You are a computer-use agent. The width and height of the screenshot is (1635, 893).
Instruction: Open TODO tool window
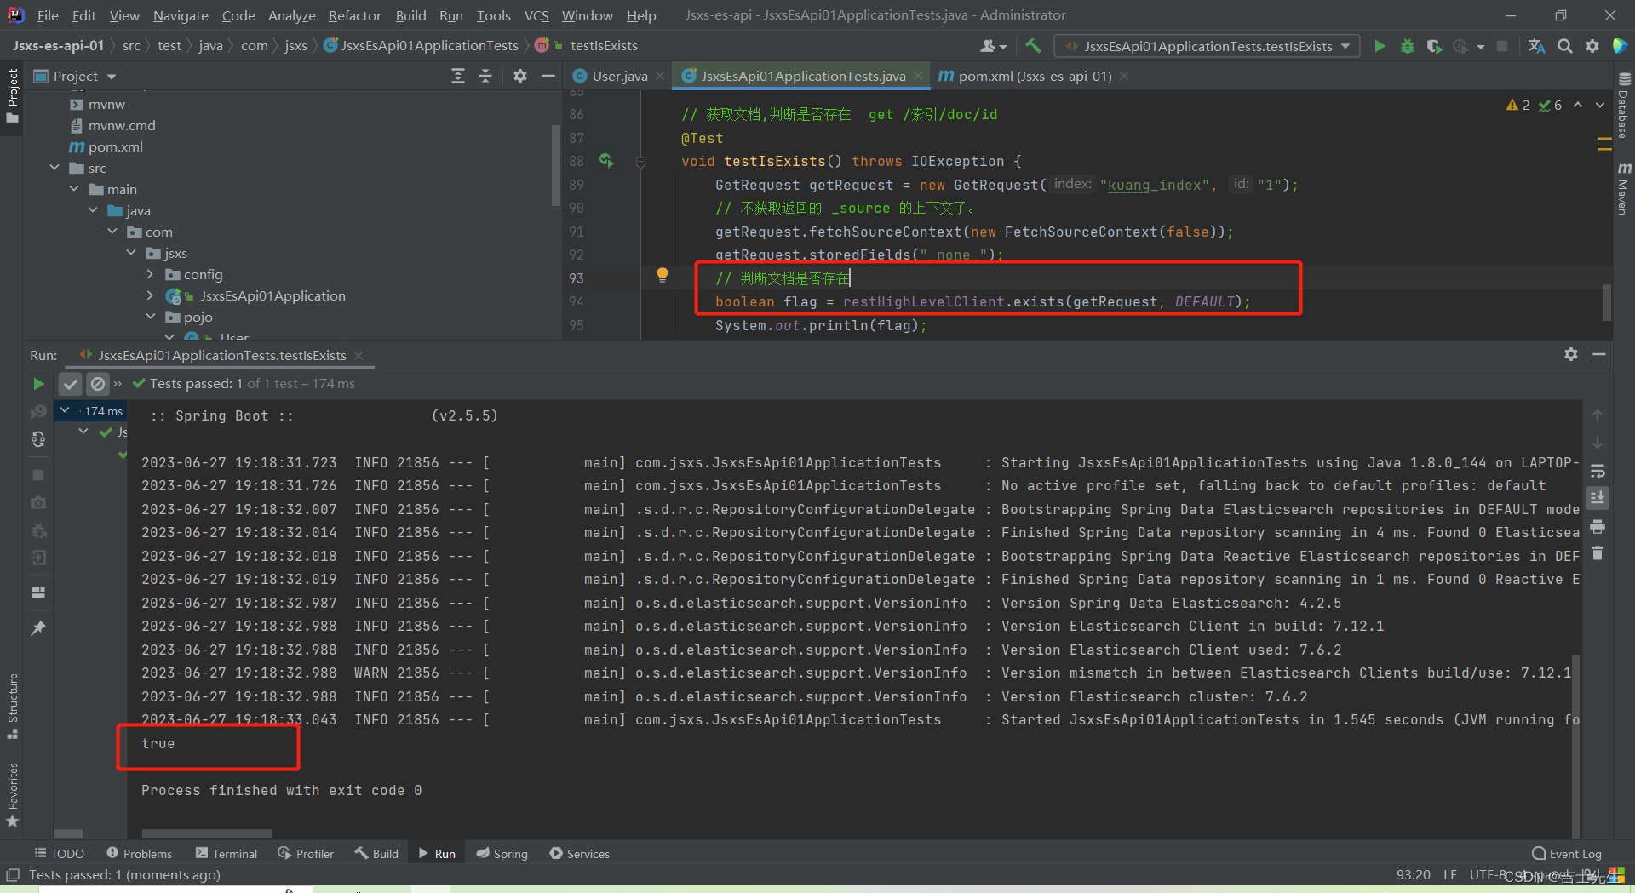pos(59,854)
